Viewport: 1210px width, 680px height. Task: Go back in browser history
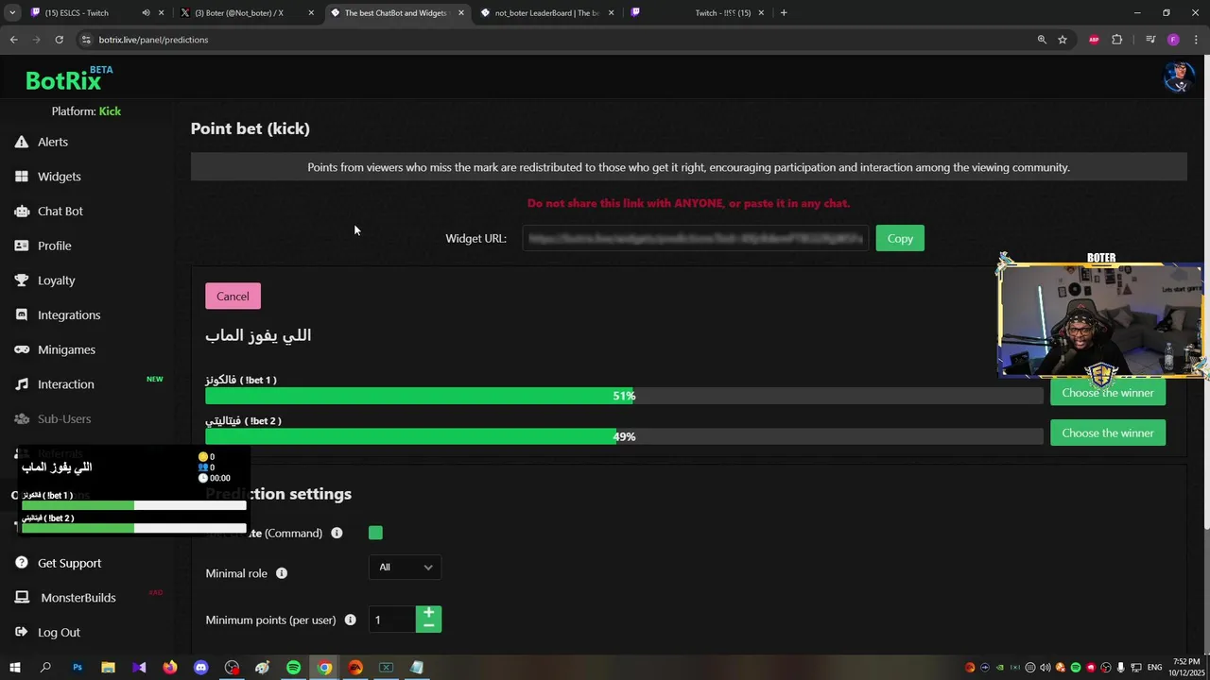point(13,40)
